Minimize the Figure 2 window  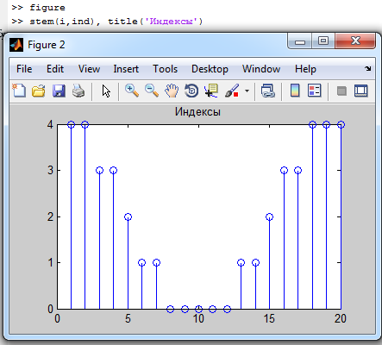[x=299, y=41]
